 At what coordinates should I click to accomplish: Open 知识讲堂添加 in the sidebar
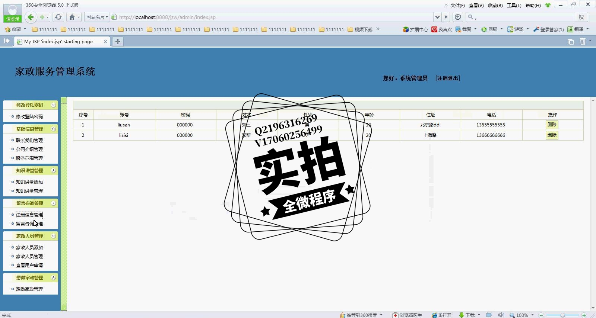(29, 182)
